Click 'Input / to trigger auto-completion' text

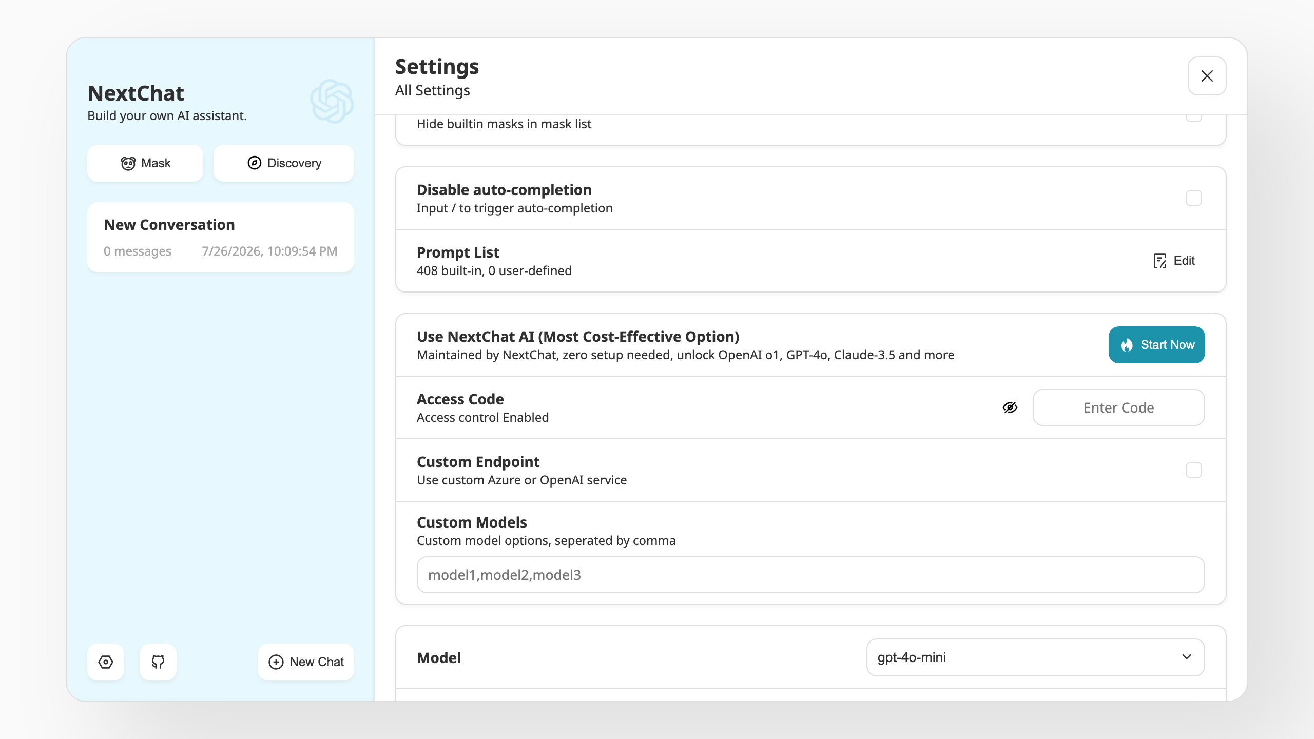(515, 208)
